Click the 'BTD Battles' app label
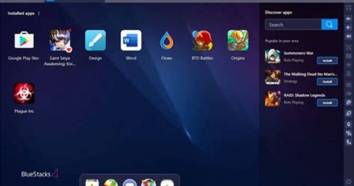 click(x=202, y=58)
